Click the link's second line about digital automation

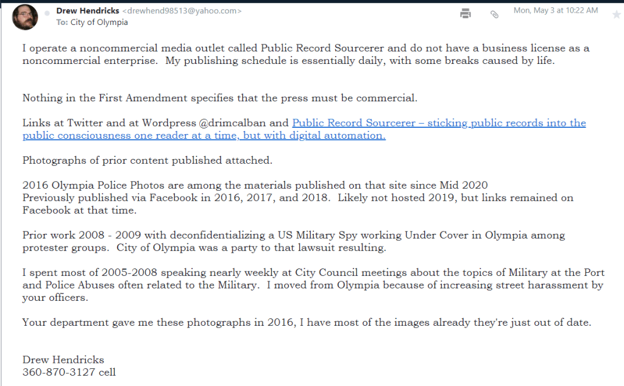204,136
